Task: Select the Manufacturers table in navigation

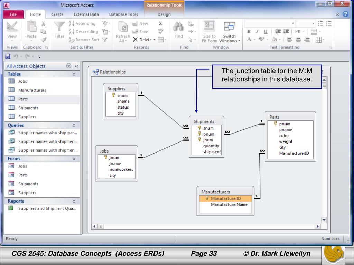Action: click(x=42, y=90)
